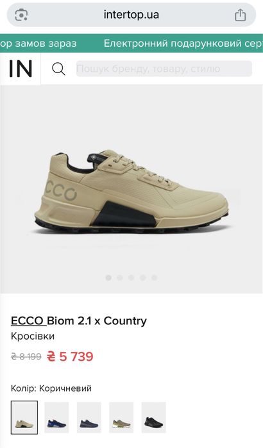This screenshot has width=263, height=448.
Task: Choose the bright blue sneaker color
Action: tap(56, 417)
